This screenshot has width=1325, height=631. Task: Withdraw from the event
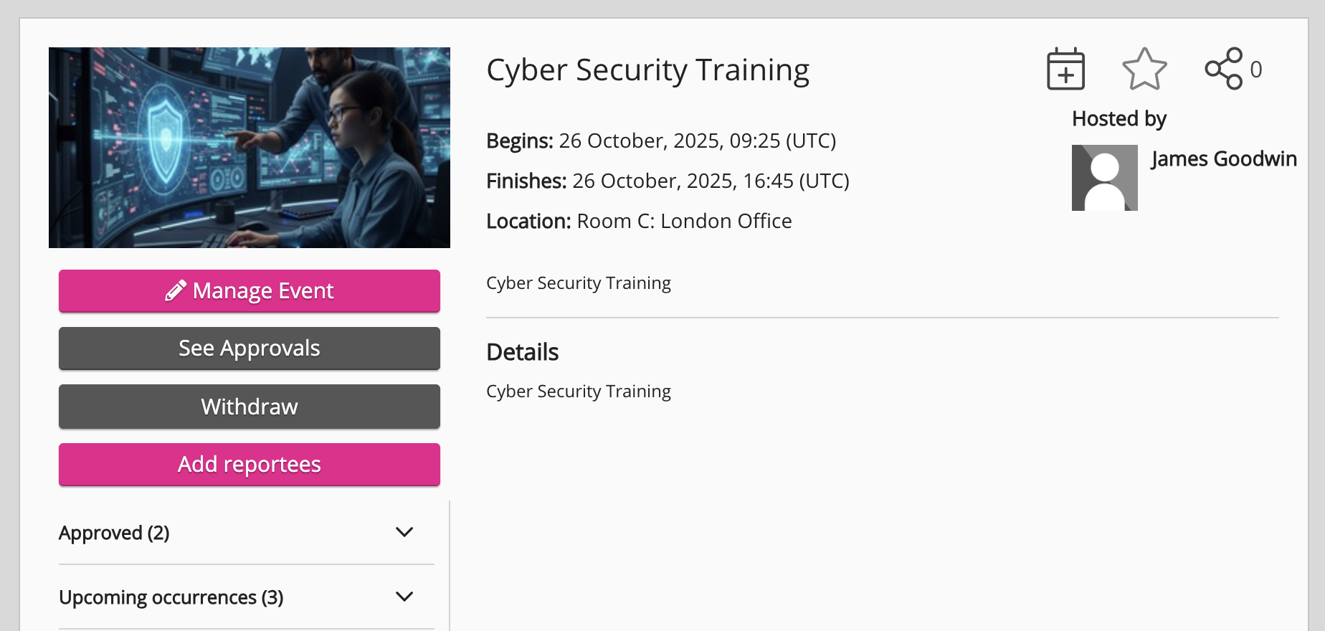(249, 407)
